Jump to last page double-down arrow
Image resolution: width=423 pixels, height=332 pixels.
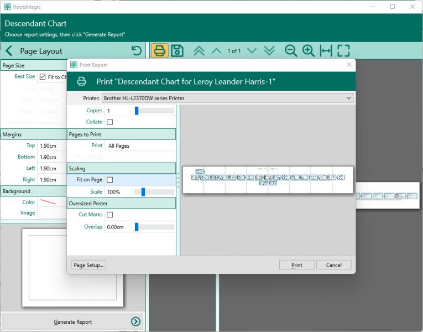pos(269,51)
